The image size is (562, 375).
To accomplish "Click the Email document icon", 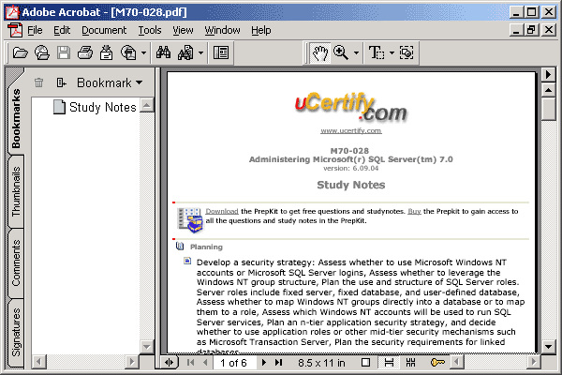I will tap(106, 53).
